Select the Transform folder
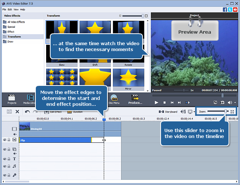The height and width of the screenshot is (185, 240). pyautogui.click(x=23, y=37)
